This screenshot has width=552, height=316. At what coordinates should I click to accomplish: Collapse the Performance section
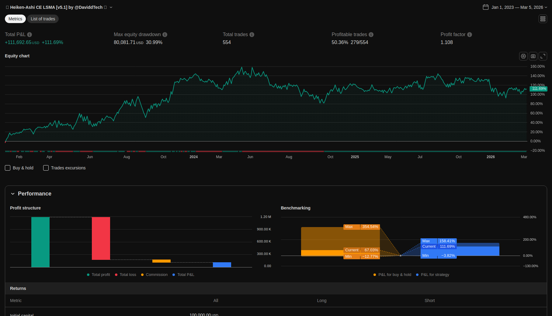pyautogui.click(x=13, y=194)
